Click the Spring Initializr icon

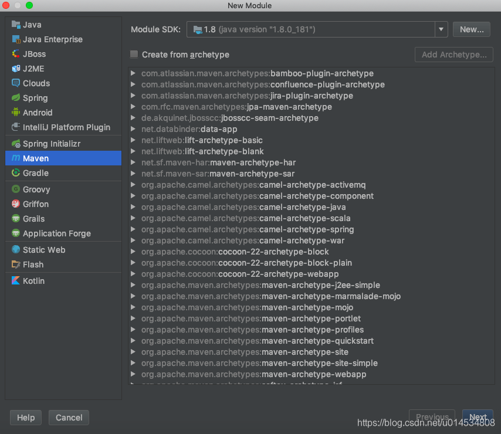[16, 144]
